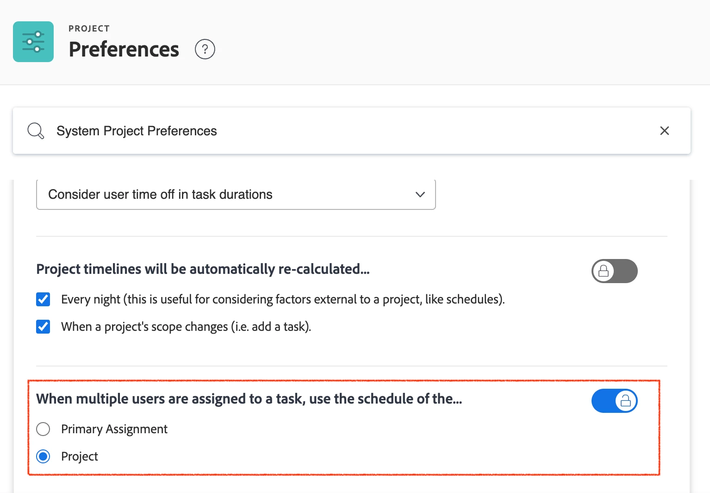Click the search magnifier icon

36,131
